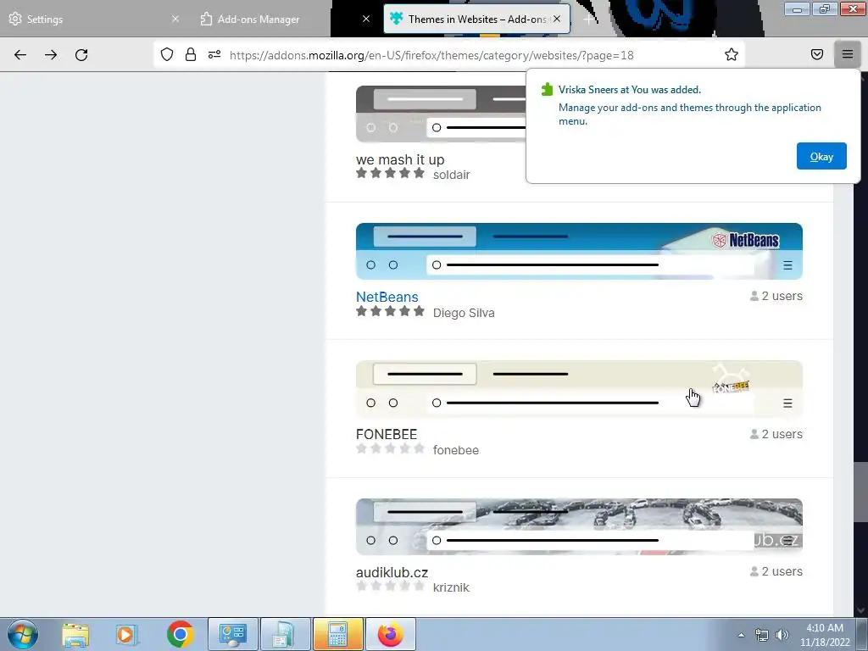Screen dimensions: 868x651
Task: Open a new tab with plus button
Action: pyautogui.click(x=589, y=19)
